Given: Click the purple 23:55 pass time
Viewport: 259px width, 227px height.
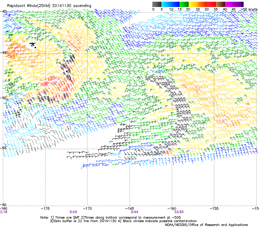Looking at the screenshot, I should [x=179, y=212].
